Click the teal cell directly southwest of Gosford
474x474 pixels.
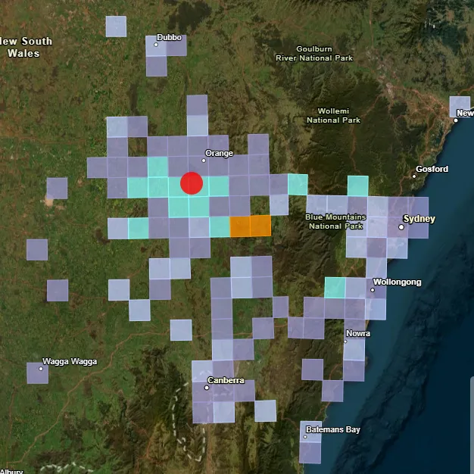(x=358, y=186)
